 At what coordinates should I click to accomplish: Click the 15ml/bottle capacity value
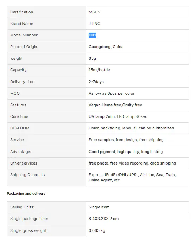[99, 70]
